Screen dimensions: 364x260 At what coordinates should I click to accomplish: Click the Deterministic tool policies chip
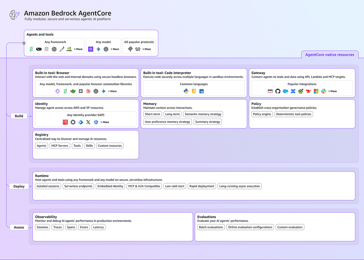(x=294, y=114)
